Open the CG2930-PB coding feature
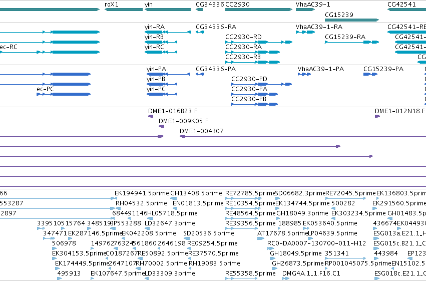Image resolution: width=426 pixels, height=281 pixels. pyautogui.click(x=255, y=104)
